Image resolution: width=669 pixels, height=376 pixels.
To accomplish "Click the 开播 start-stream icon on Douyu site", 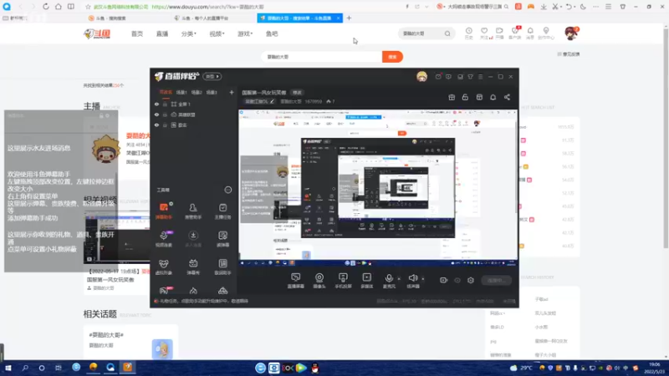I will point(499,33).
